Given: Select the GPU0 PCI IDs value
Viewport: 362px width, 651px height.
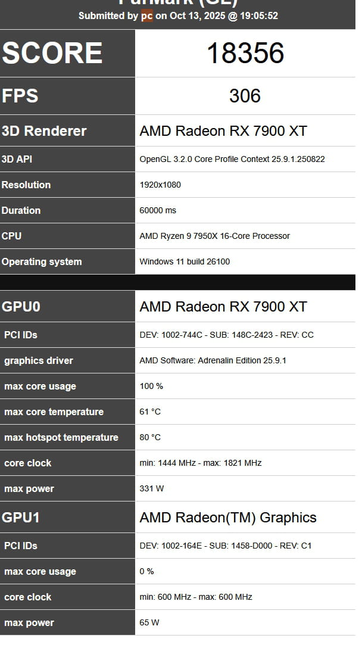Looking at the screenshot, I should [x=226, y=335].
